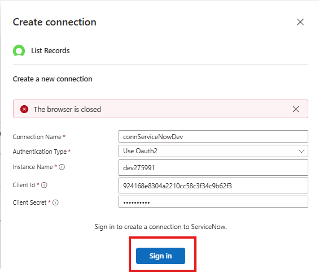This screenshot has height=272, width=319.
Task: Edit the Connection Name field
Action: [x=213, y=136]
